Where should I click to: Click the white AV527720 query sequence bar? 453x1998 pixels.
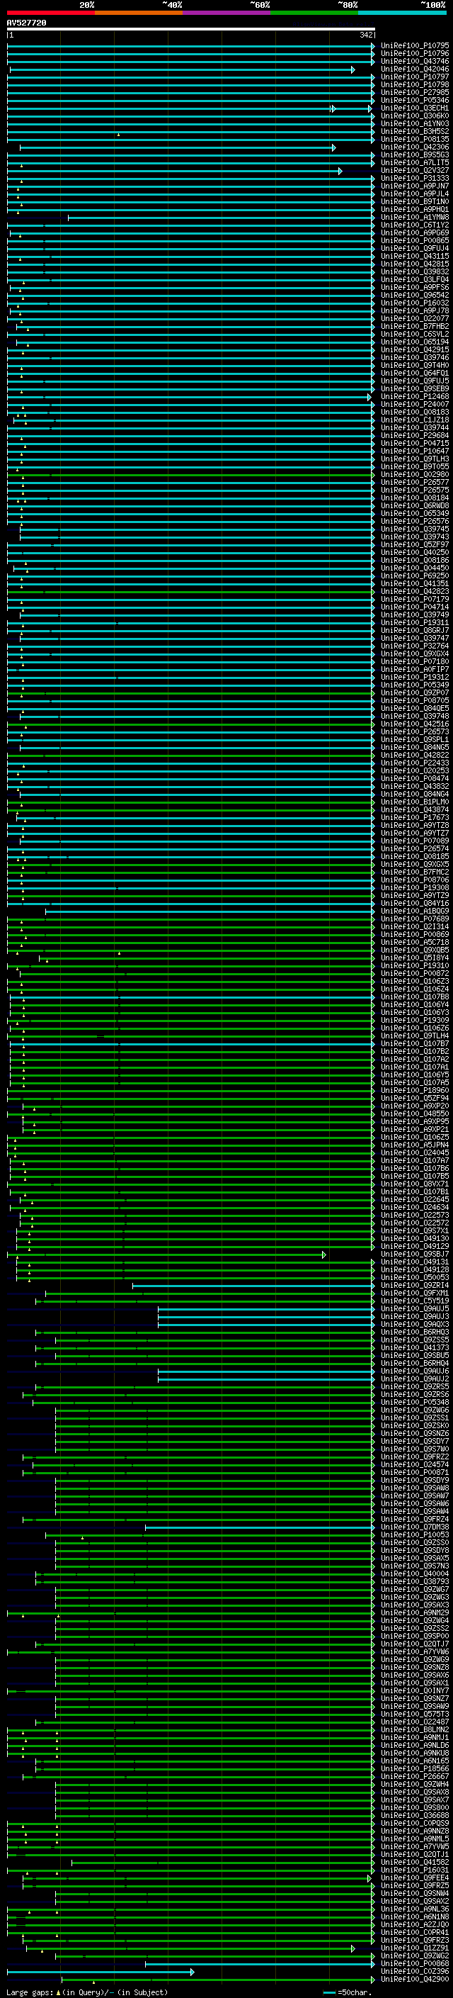click(x=190, y=28)
